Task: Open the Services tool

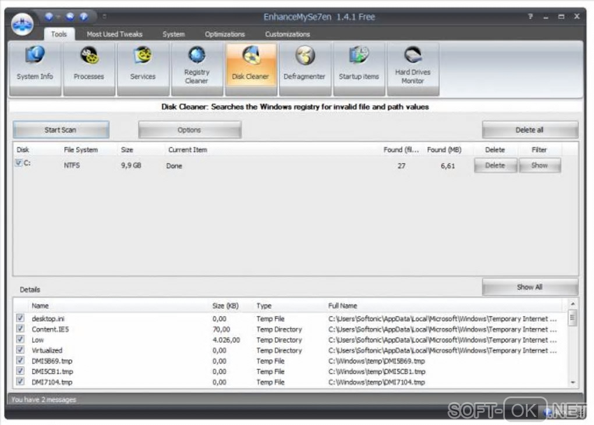Action: coord(143,68)
